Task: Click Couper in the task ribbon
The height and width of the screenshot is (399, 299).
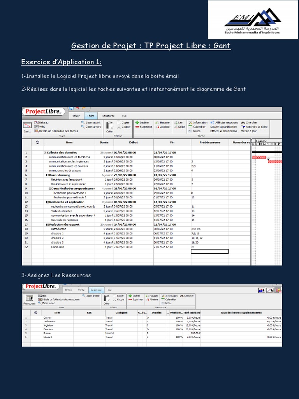Action: [124, 127]
